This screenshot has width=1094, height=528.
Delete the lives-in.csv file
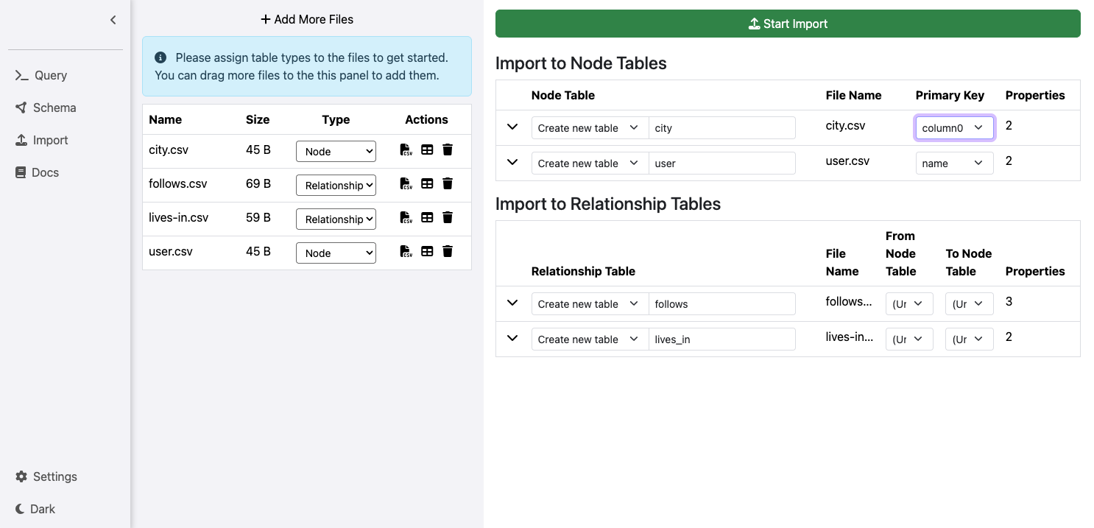pos(448,218)
